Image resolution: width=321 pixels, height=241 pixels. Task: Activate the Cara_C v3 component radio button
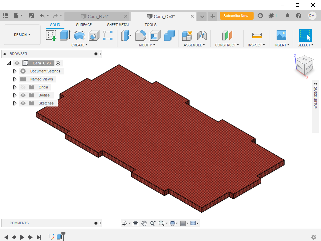[58, 63]
